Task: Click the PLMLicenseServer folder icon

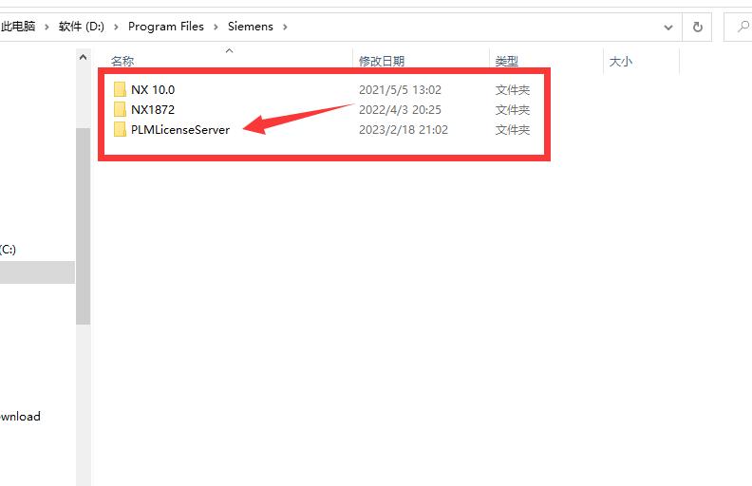Action: (x=120, y=129)
